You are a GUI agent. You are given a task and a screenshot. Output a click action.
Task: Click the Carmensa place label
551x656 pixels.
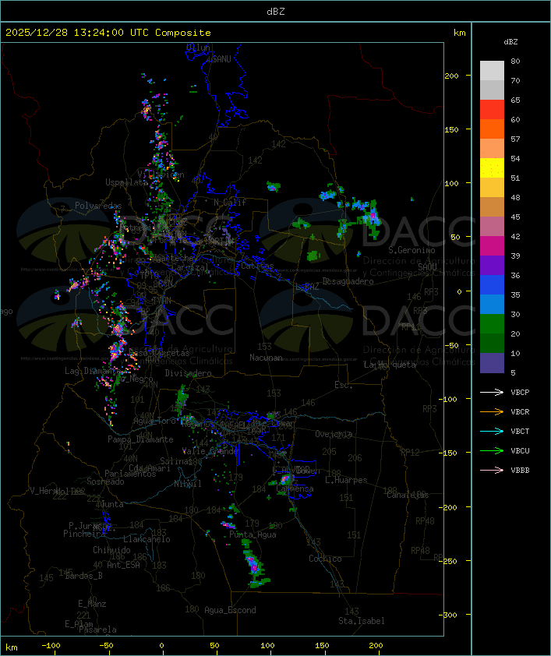[295, 488]
